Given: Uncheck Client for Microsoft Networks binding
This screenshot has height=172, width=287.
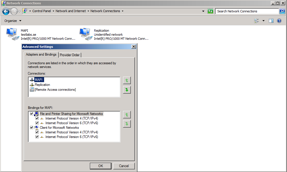Looking at the screenshot, I should click(x=31, y=128).
